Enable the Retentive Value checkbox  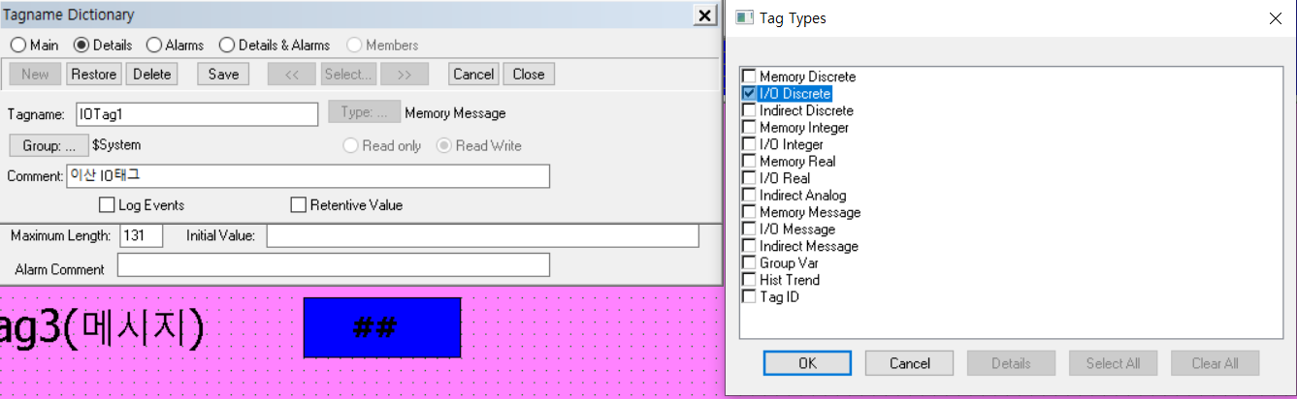coord(299,205)
